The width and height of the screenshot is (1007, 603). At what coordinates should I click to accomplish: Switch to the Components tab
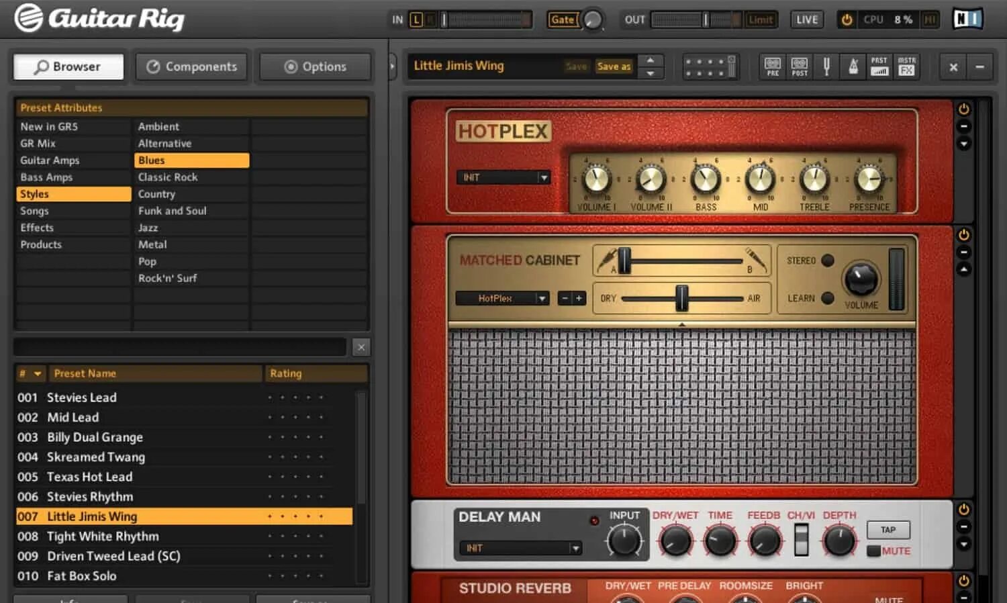coord(191,66)
